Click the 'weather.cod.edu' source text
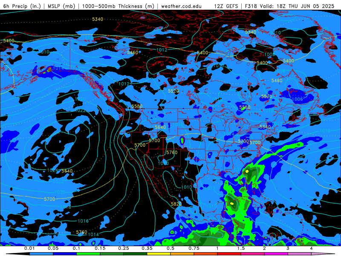The width and height of the screenshot is (341, 256). 181,6
